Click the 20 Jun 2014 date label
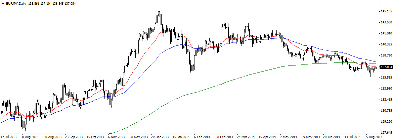This screenshot has width=393, height=139. 332,137
